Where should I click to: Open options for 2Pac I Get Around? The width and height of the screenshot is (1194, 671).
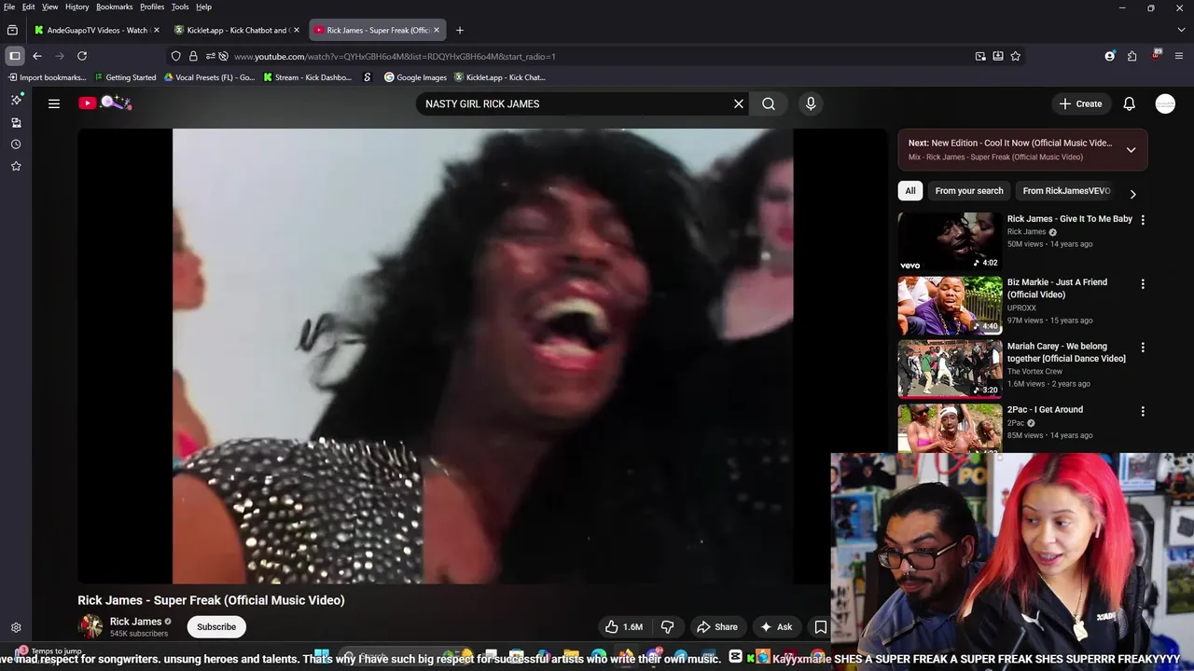(x=1143, y=411)
